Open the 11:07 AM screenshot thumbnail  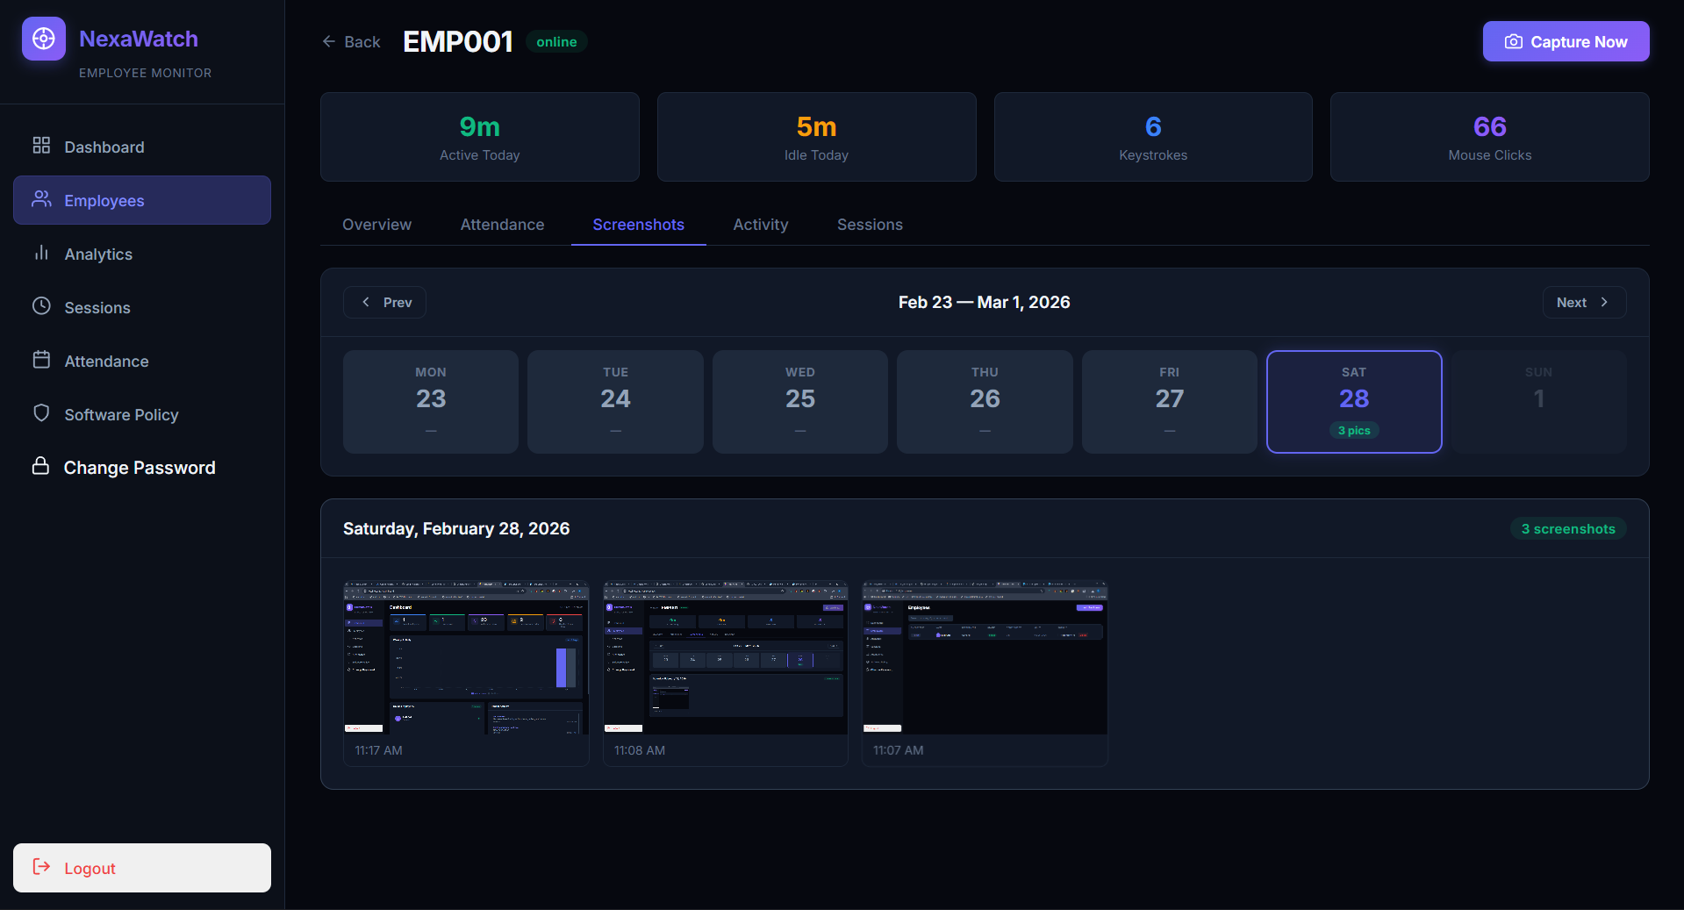coord(984,657)
